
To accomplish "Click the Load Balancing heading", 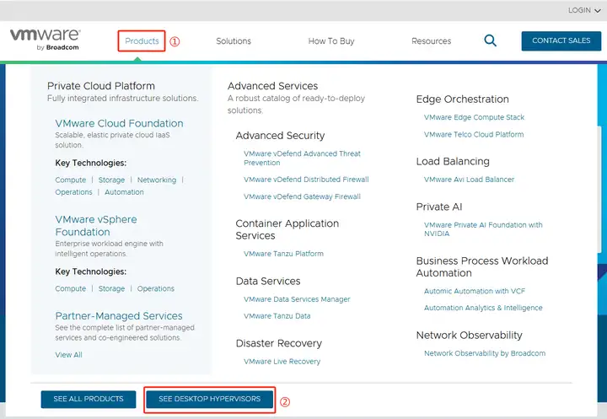I will point(453,161).
